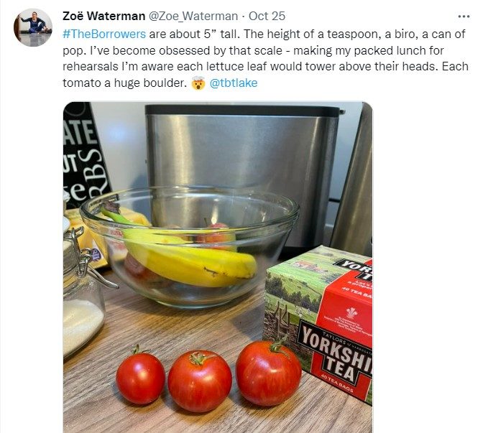Click the exploding head emoji in tweet
This screenshot has height=433, width=483.
pyautogui.click(x=198, y=83)
